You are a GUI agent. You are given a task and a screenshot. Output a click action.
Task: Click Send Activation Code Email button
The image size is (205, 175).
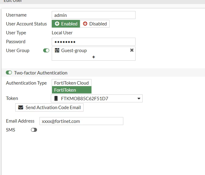tap(49, 108)
